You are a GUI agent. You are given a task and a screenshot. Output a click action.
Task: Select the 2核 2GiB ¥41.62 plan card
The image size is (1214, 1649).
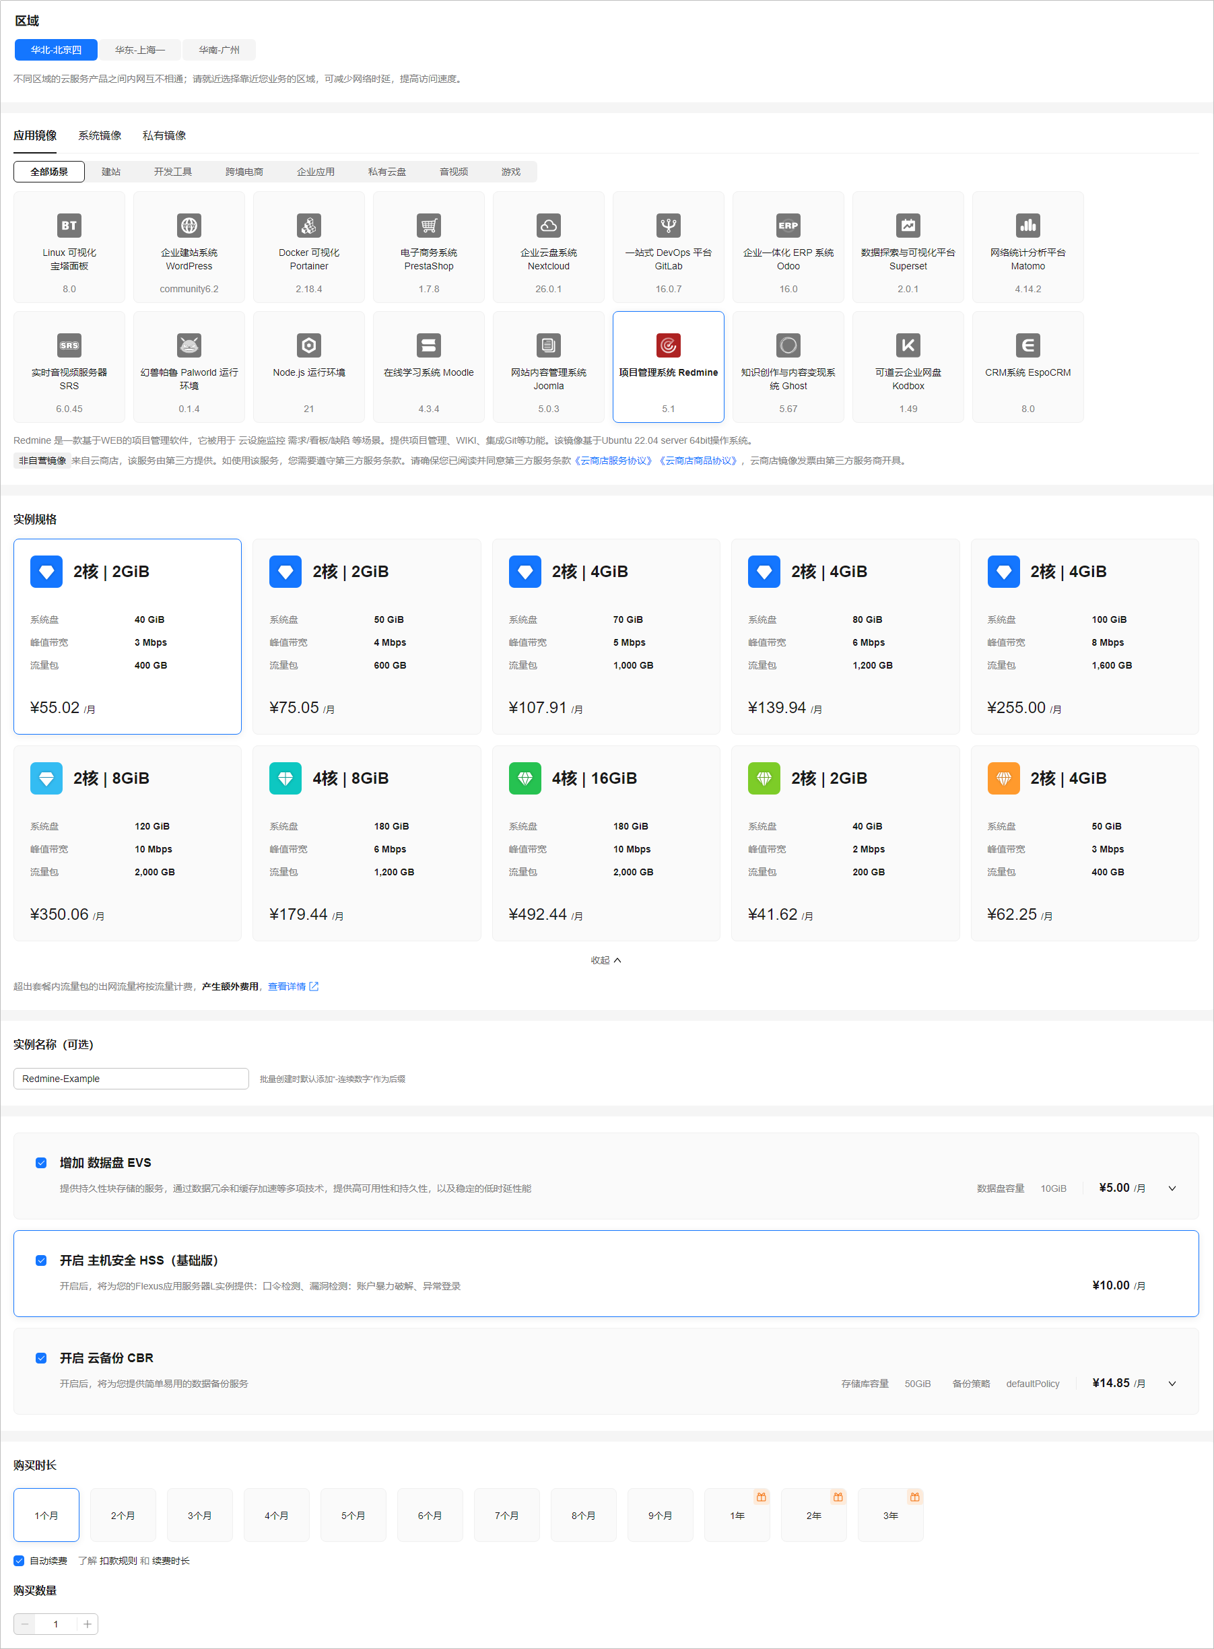[x=845, y=843]
